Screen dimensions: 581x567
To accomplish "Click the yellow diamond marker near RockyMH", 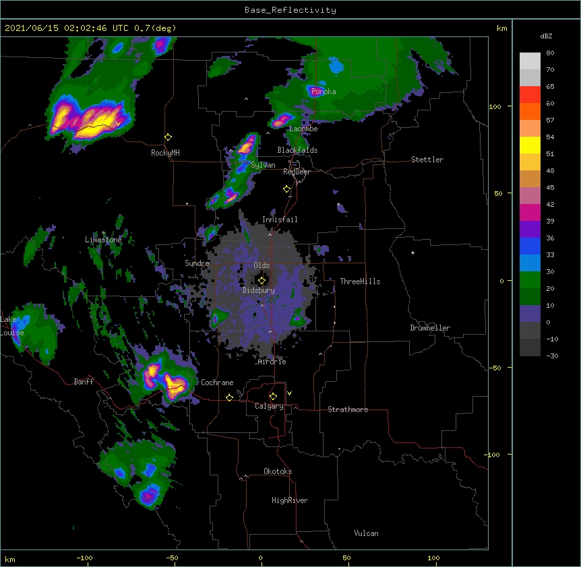I will pyautogui.click(x=169, y=137).
